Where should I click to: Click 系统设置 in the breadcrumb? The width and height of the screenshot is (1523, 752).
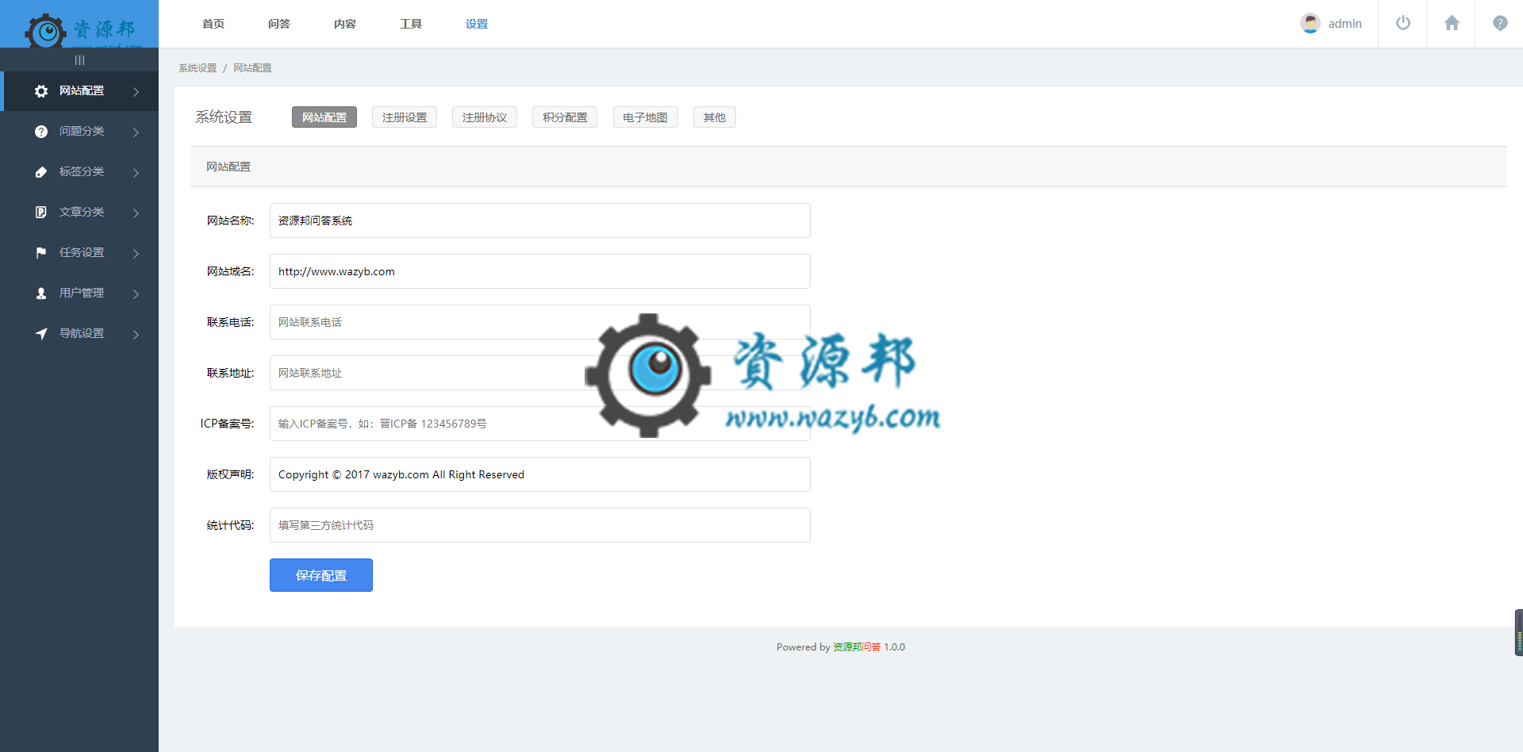coord(198,68)
